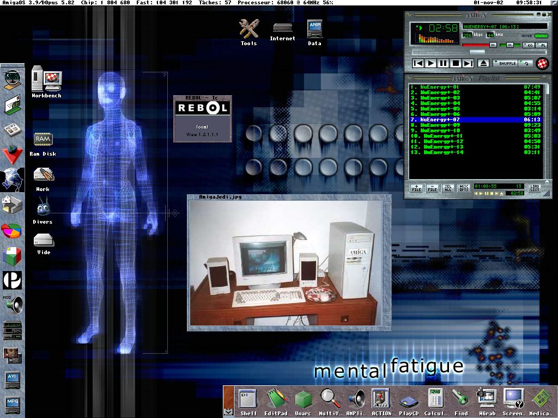Launch EditPad from the bottom dock

[276, 402]
